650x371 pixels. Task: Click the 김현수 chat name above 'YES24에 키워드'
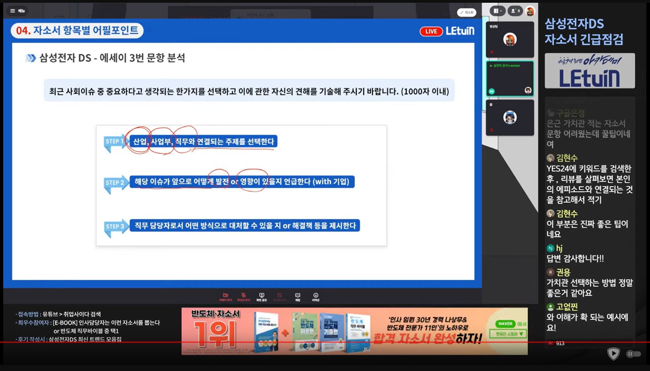(x=567, y=158)
